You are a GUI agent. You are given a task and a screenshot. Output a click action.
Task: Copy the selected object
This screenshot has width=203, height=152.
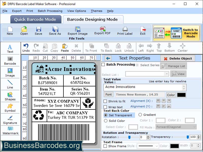pos(54,48)
